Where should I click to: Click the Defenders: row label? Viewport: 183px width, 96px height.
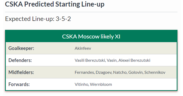click(20, 60)
